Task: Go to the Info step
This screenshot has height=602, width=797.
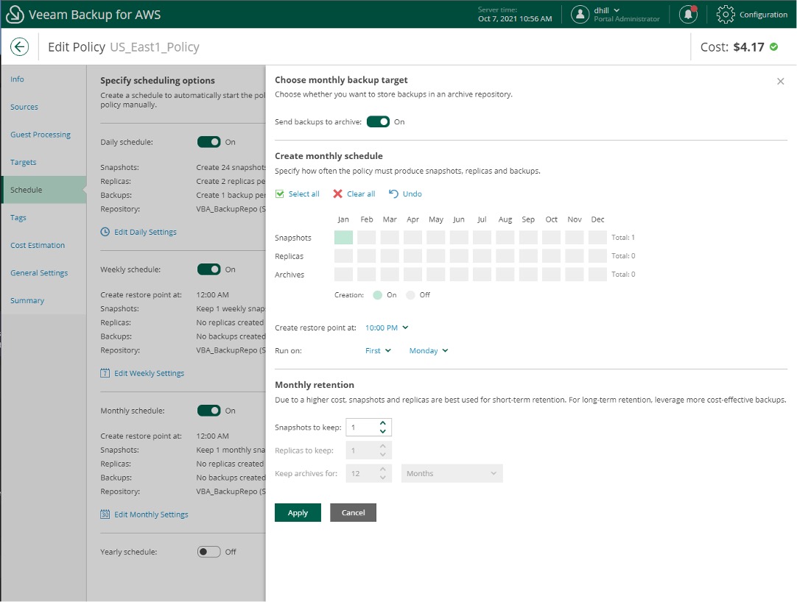Action: click(17, 79)
